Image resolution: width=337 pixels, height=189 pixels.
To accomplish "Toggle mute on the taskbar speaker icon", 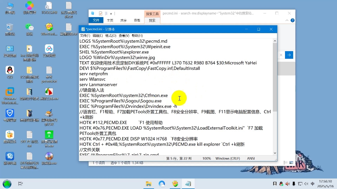I will 306,184.
